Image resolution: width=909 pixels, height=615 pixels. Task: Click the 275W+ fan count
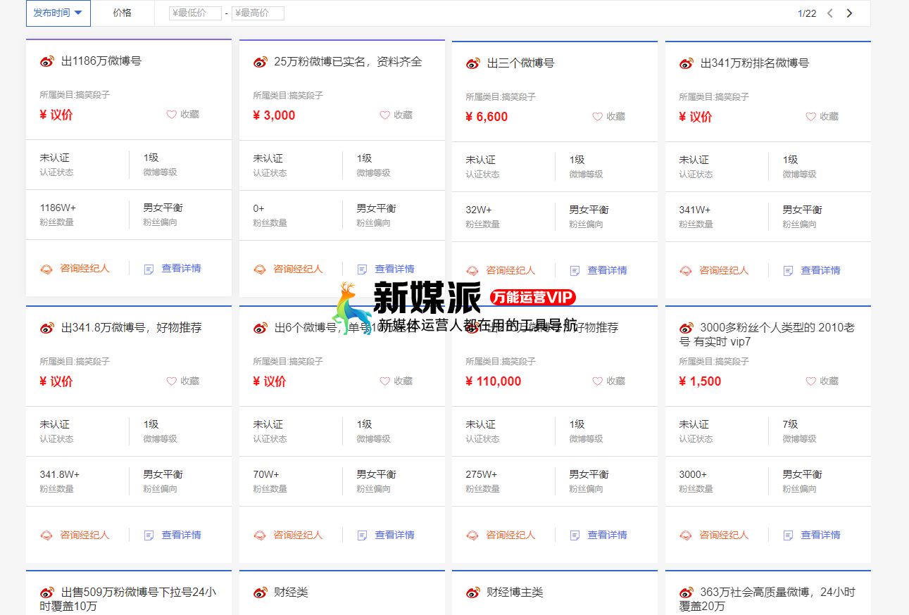pos(482,475)
